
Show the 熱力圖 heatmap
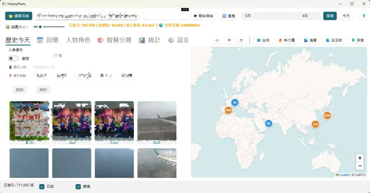286,40
